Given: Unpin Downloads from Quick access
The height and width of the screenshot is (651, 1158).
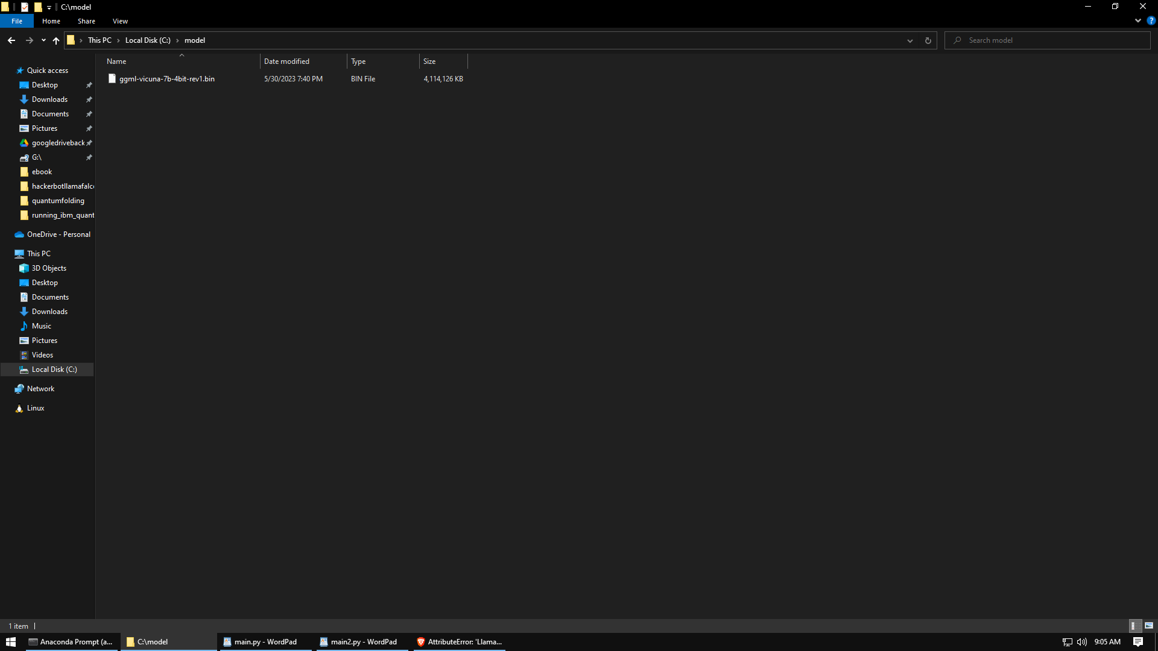Looking at the screenshot, I should [89, 99].
